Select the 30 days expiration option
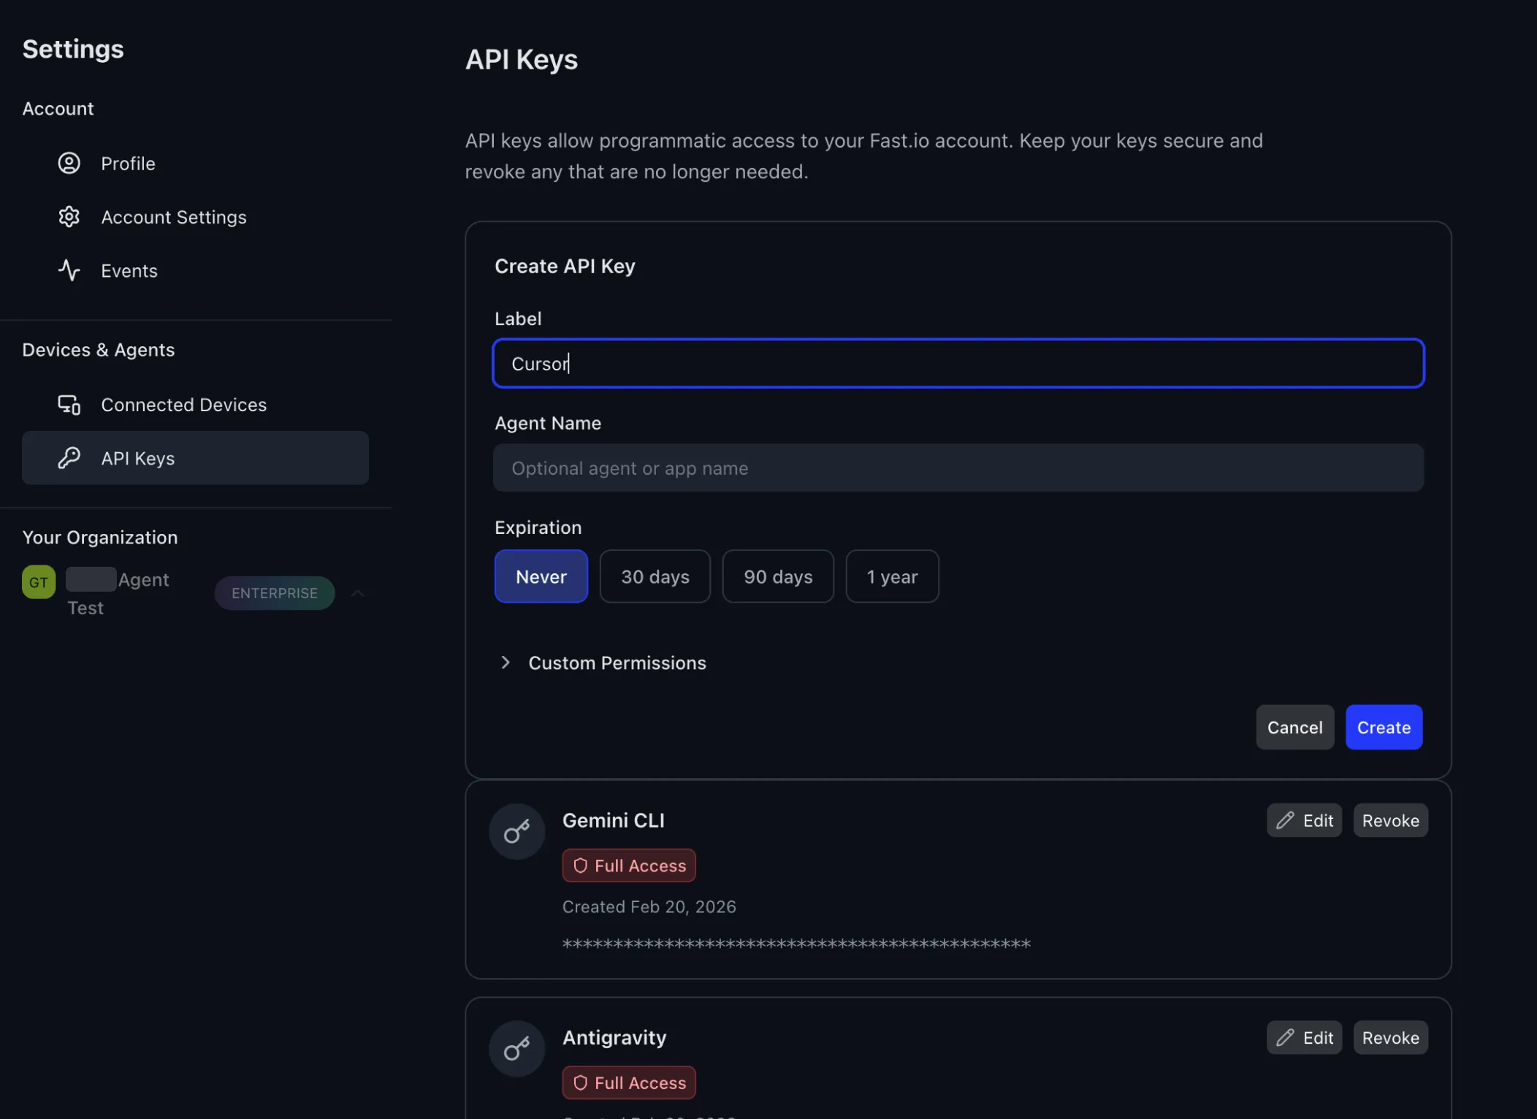Screen dimensions: 1537x1119 [x=655, y=576]
